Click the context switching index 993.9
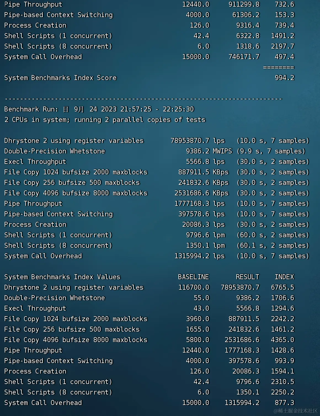320x416 pixels. 284,361
